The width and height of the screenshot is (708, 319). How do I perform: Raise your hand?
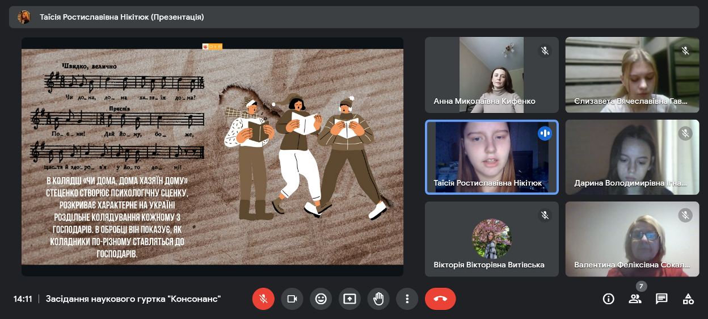coord(378,299)
